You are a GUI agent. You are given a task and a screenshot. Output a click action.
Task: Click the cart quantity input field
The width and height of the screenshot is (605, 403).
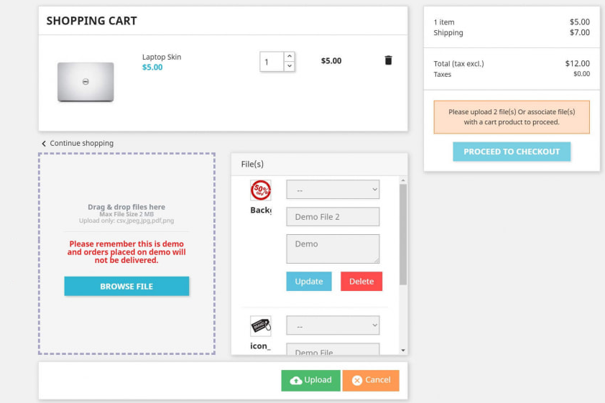[272, 62]
